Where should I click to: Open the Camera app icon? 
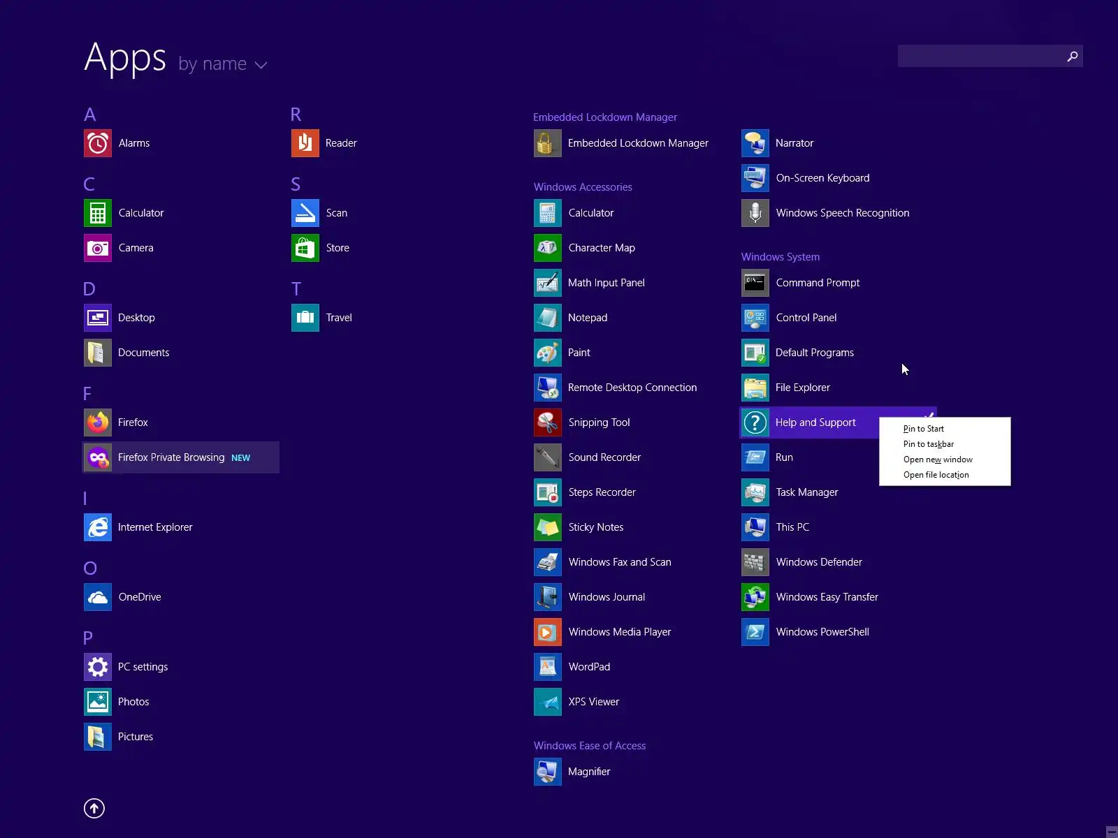[98, 248]
